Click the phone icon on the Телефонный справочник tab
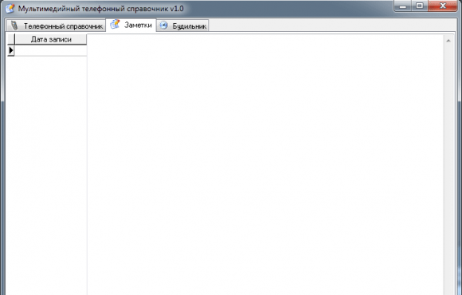The height and width of the screenshot is (295, 462). [14, 26]
